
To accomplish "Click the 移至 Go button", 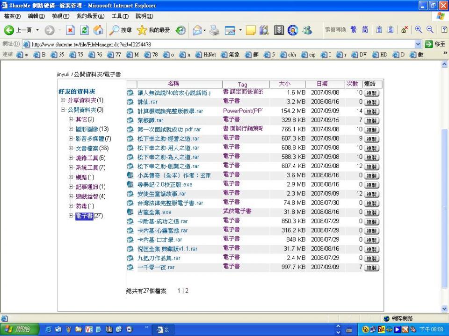I will click(435, 44).
